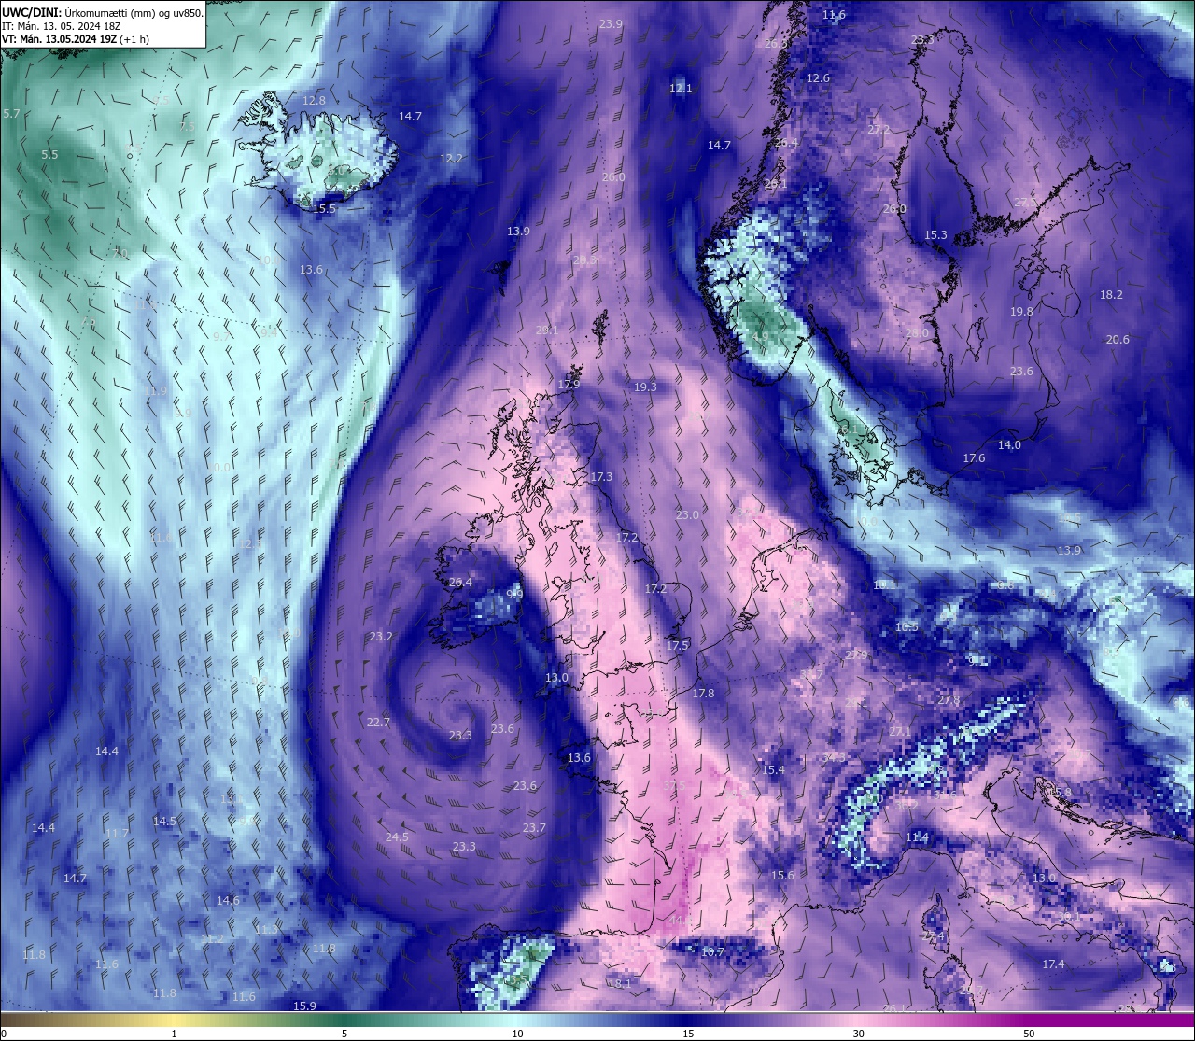
Task: Click the 17.9 value over northern Scotland
Action: [569, 385]
